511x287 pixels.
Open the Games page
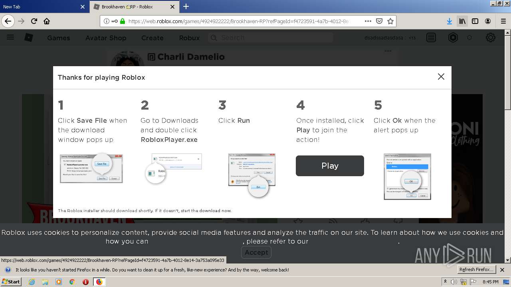coord(59,38)
